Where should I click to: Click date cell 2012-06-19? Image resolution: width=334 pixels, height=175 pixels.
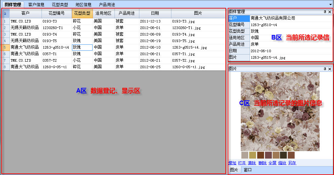pos(155,41)
